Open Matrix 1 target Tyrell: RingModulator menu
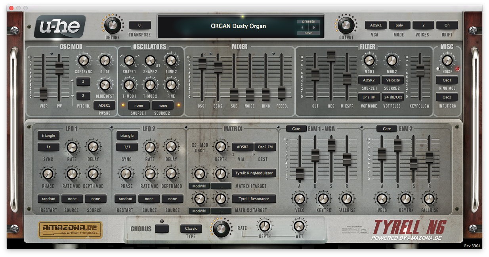The height and width of the screenshot is (257, 489). [x=254, y=173]
